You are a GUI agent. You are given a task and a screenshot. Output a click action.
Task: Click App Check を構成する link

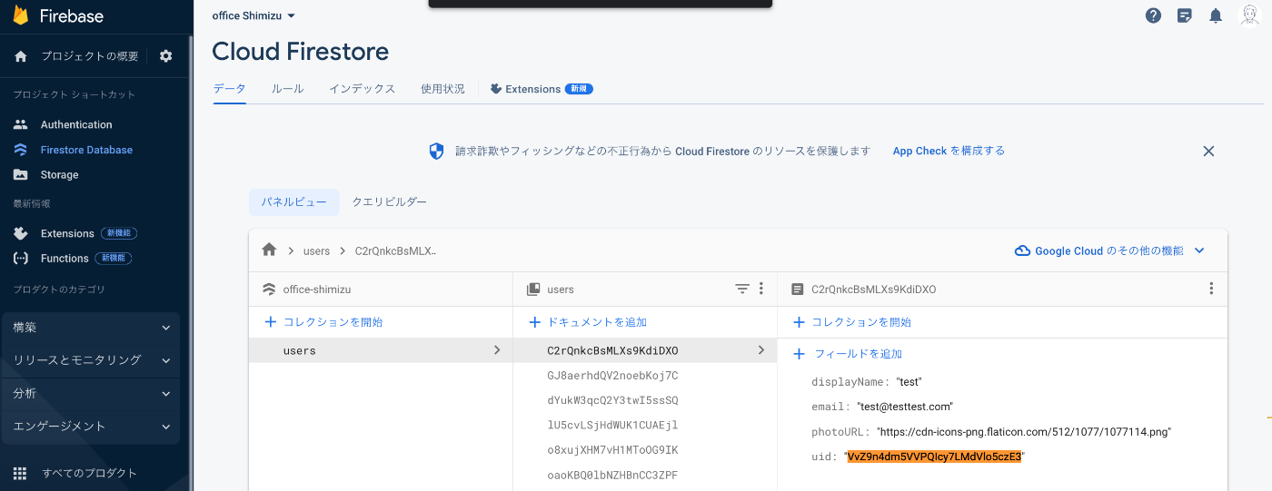coord(949,151)
